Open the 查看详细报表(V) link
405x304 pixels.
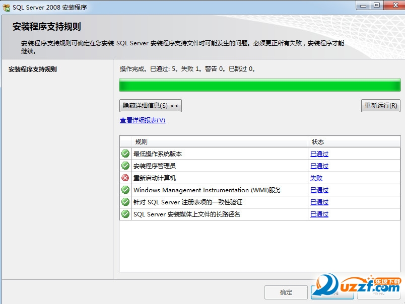(x=143, y=120)
